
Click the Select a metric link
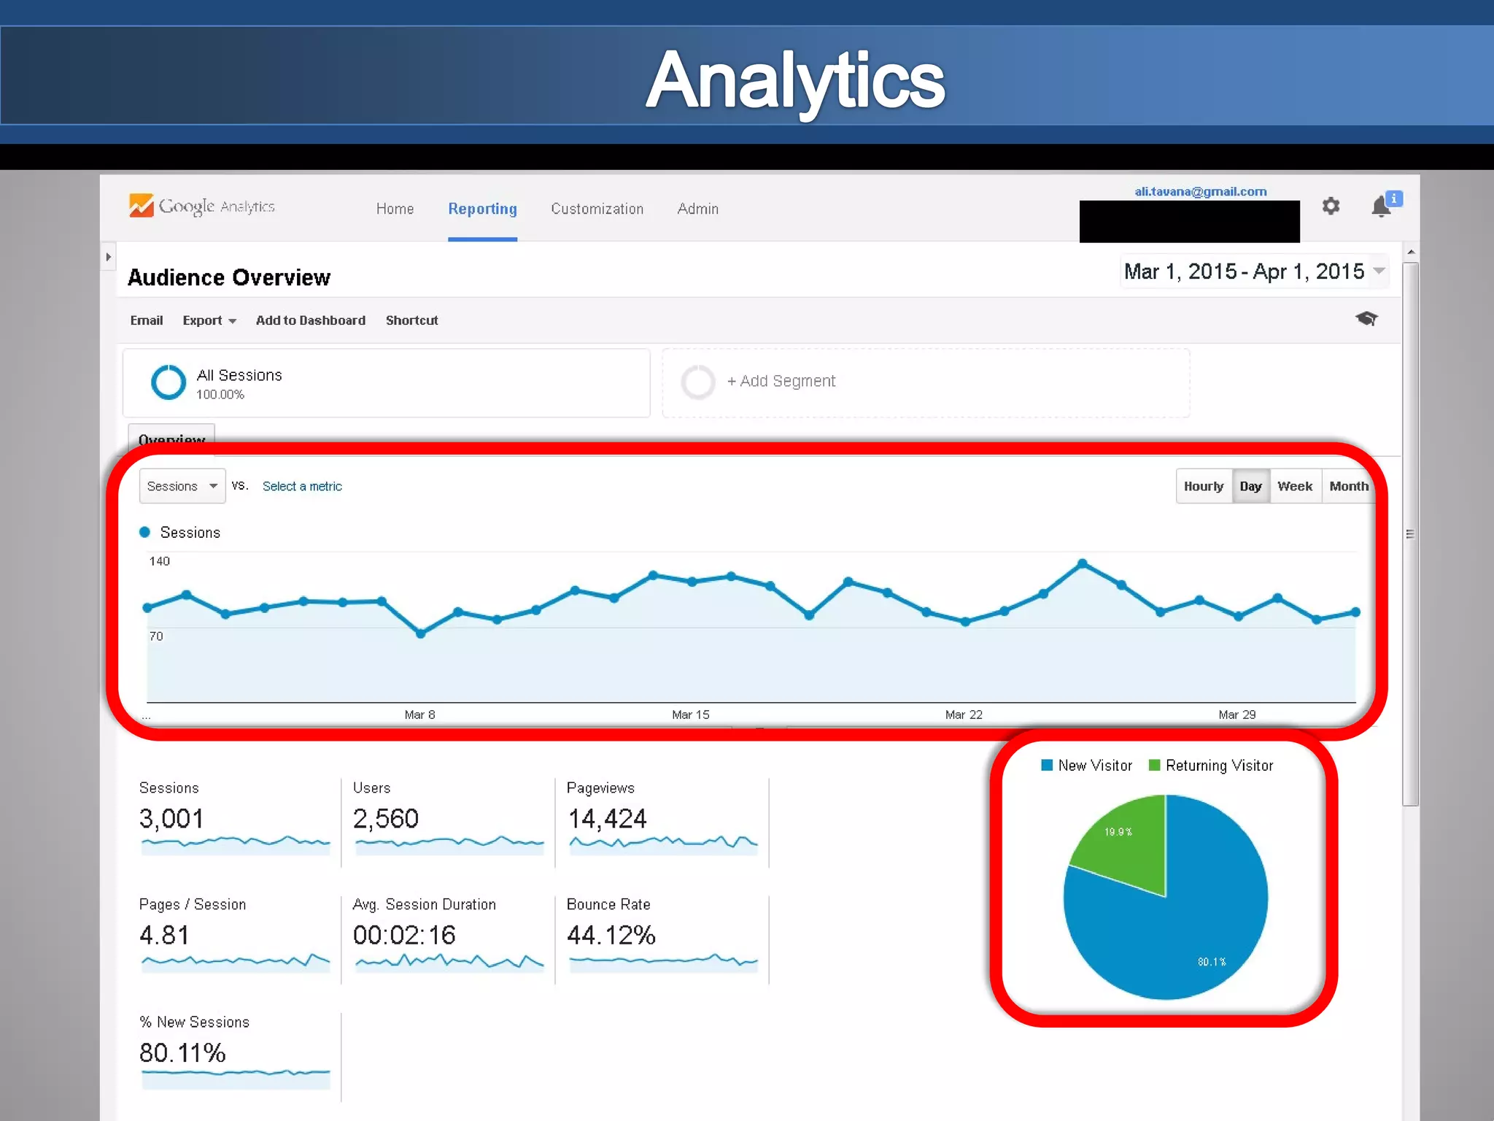(x=302, y=487)
